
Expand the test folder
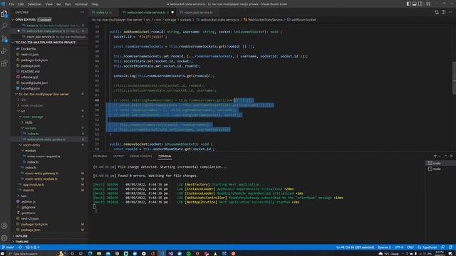click(24, 196)
